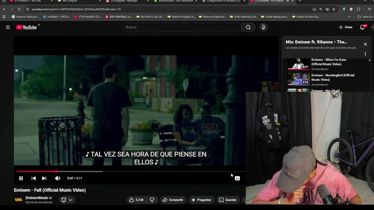Open the Funda Manga Exten bookmark

click(x=275, y=17)
